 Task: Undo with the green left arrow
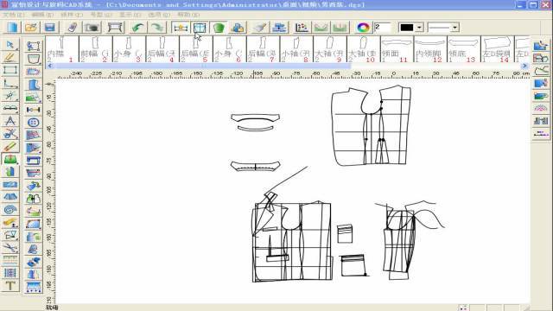tap(138, 28)
